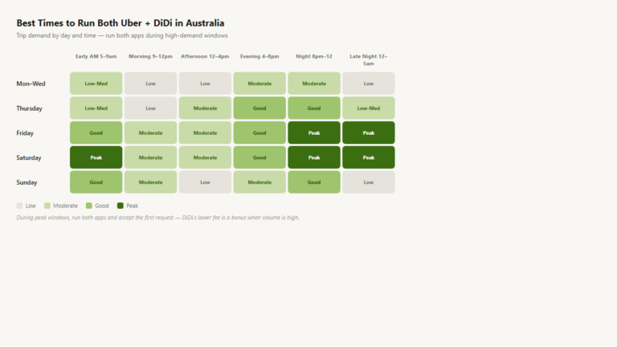This screenshot has height=347, width=617.
Task: Select the Friday Afternoon Moderate cell
Action: coord(205,133)
